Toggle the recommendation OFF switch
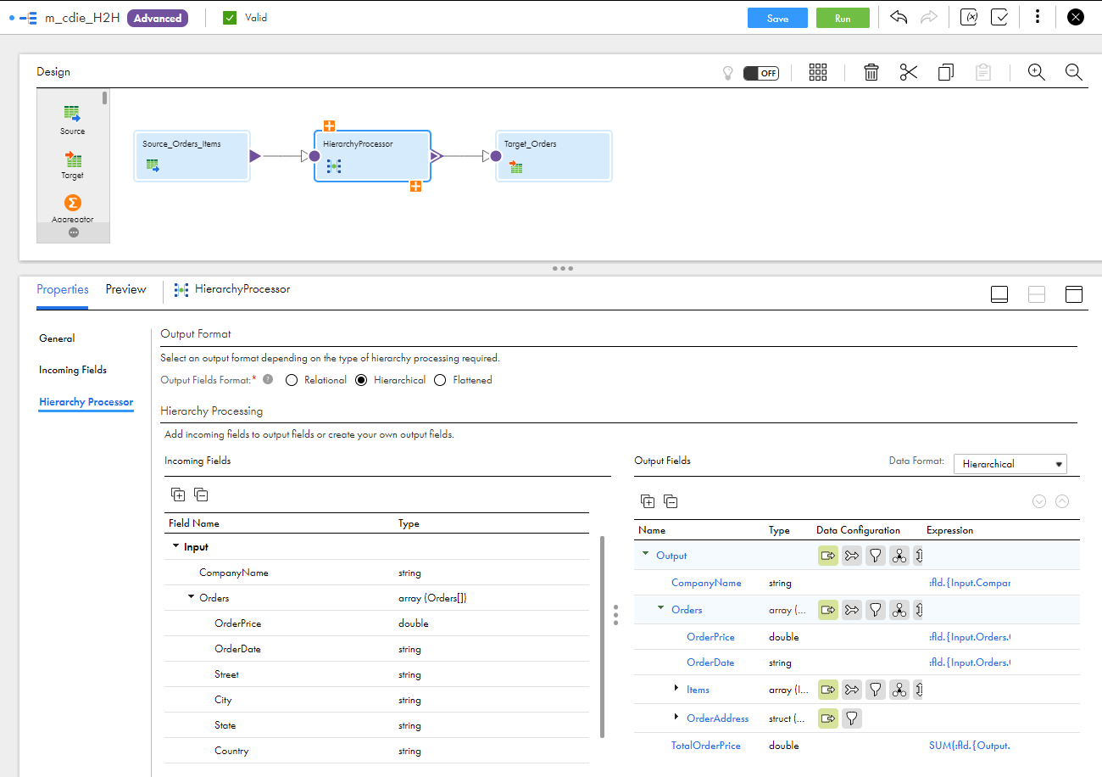The image size is (1102, 777). [760, 73]
